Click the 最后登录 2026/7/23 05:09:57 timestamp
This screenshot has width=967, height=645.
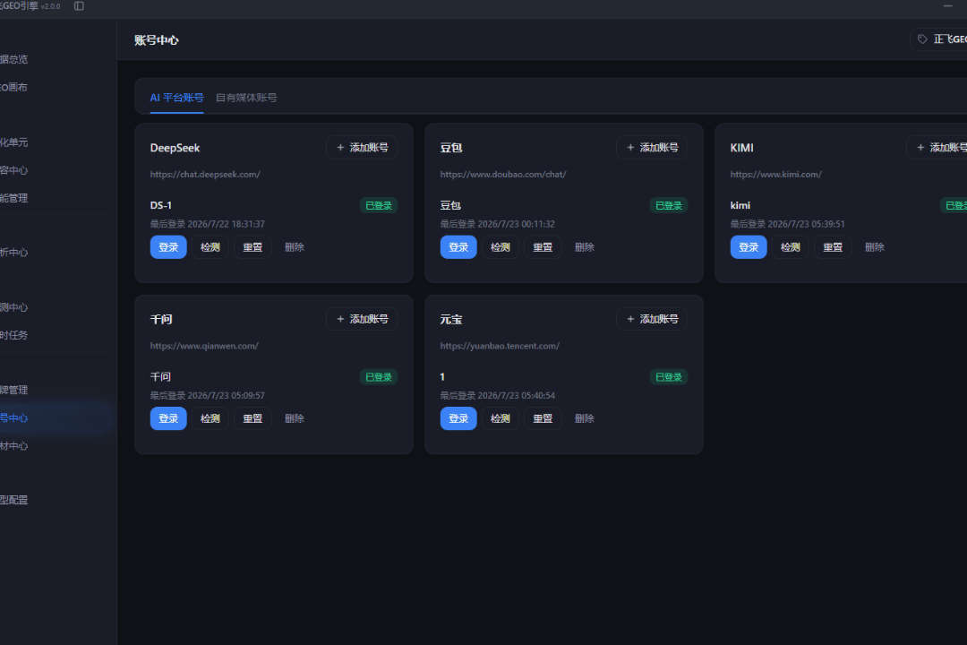tap(207, 396)
